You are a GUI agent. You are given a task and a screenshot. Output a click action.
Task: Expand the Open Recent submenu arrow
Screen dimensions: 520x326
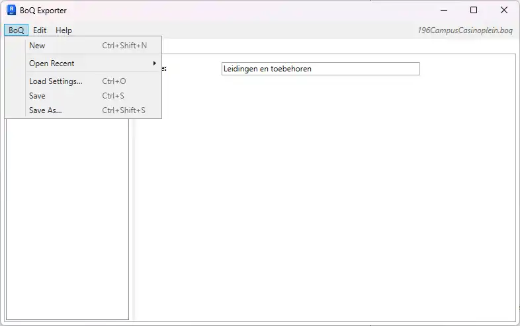155,63
